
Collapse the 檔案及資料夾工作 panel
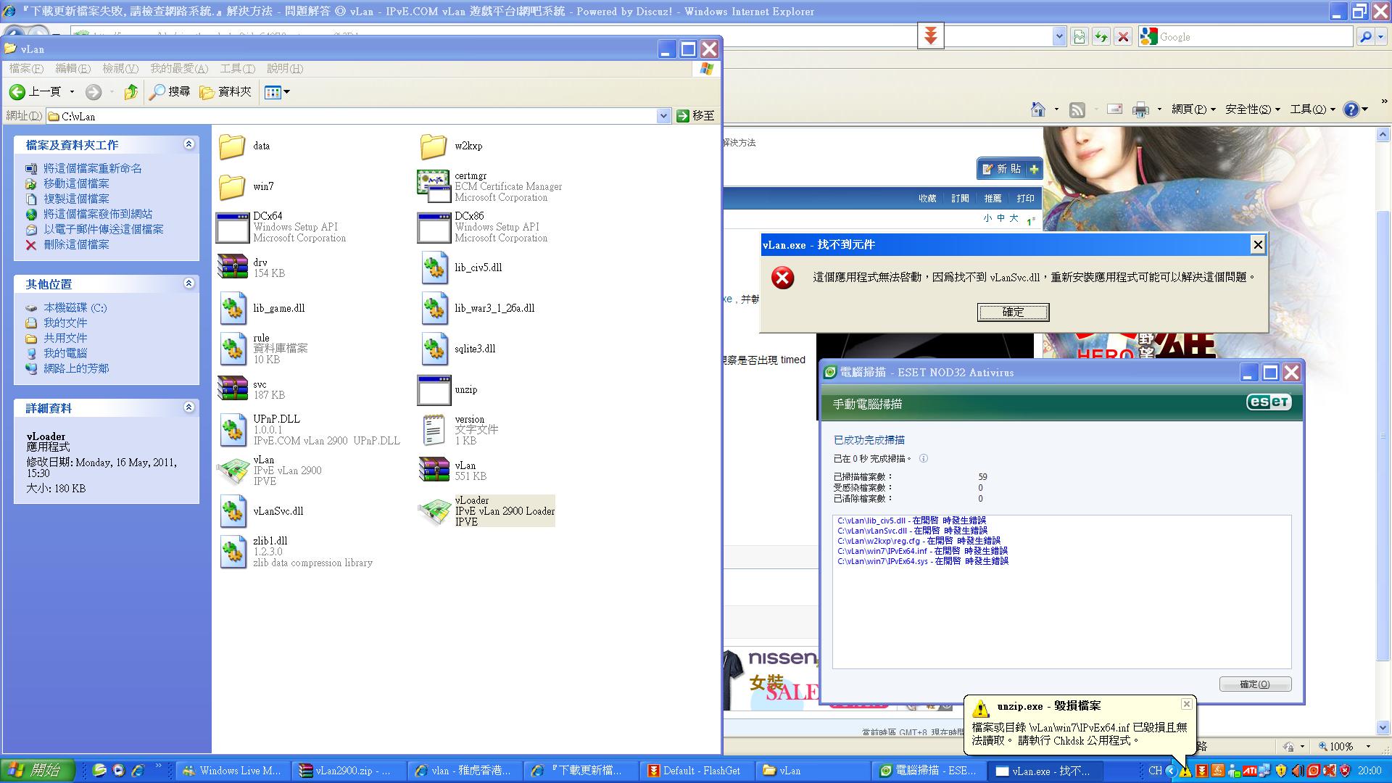pos(189,144)
